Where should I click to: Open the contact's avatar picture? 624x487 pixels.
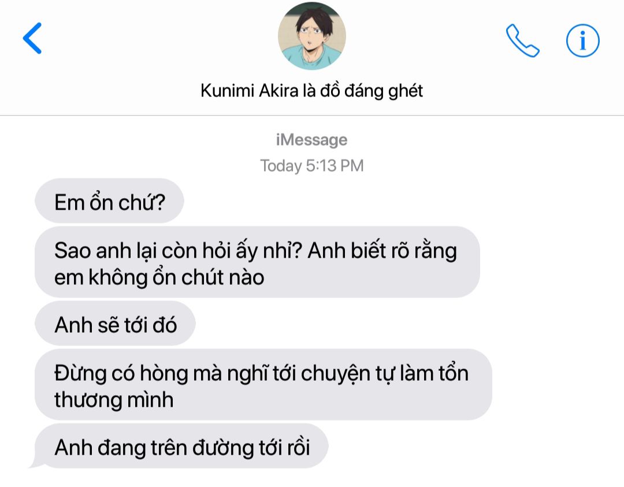(x=311, y=36)
